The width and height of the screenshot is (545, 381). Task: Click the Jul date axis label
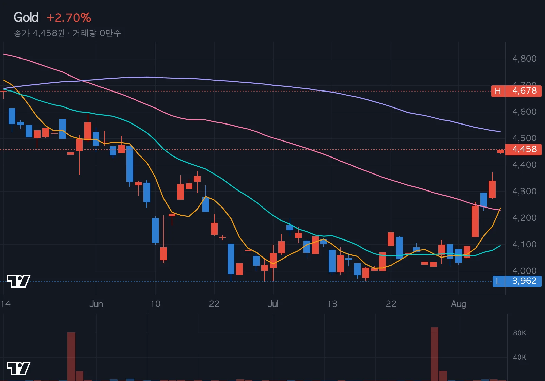click(x=273, y=304)
